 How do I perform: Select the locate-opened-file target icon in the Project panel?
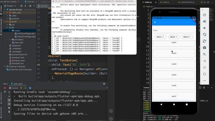pos(21,6)
